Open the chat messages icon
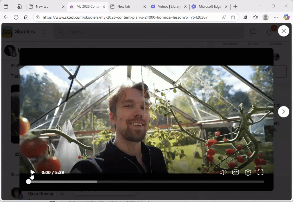293x202 pixels. click(x=253, y=32)
